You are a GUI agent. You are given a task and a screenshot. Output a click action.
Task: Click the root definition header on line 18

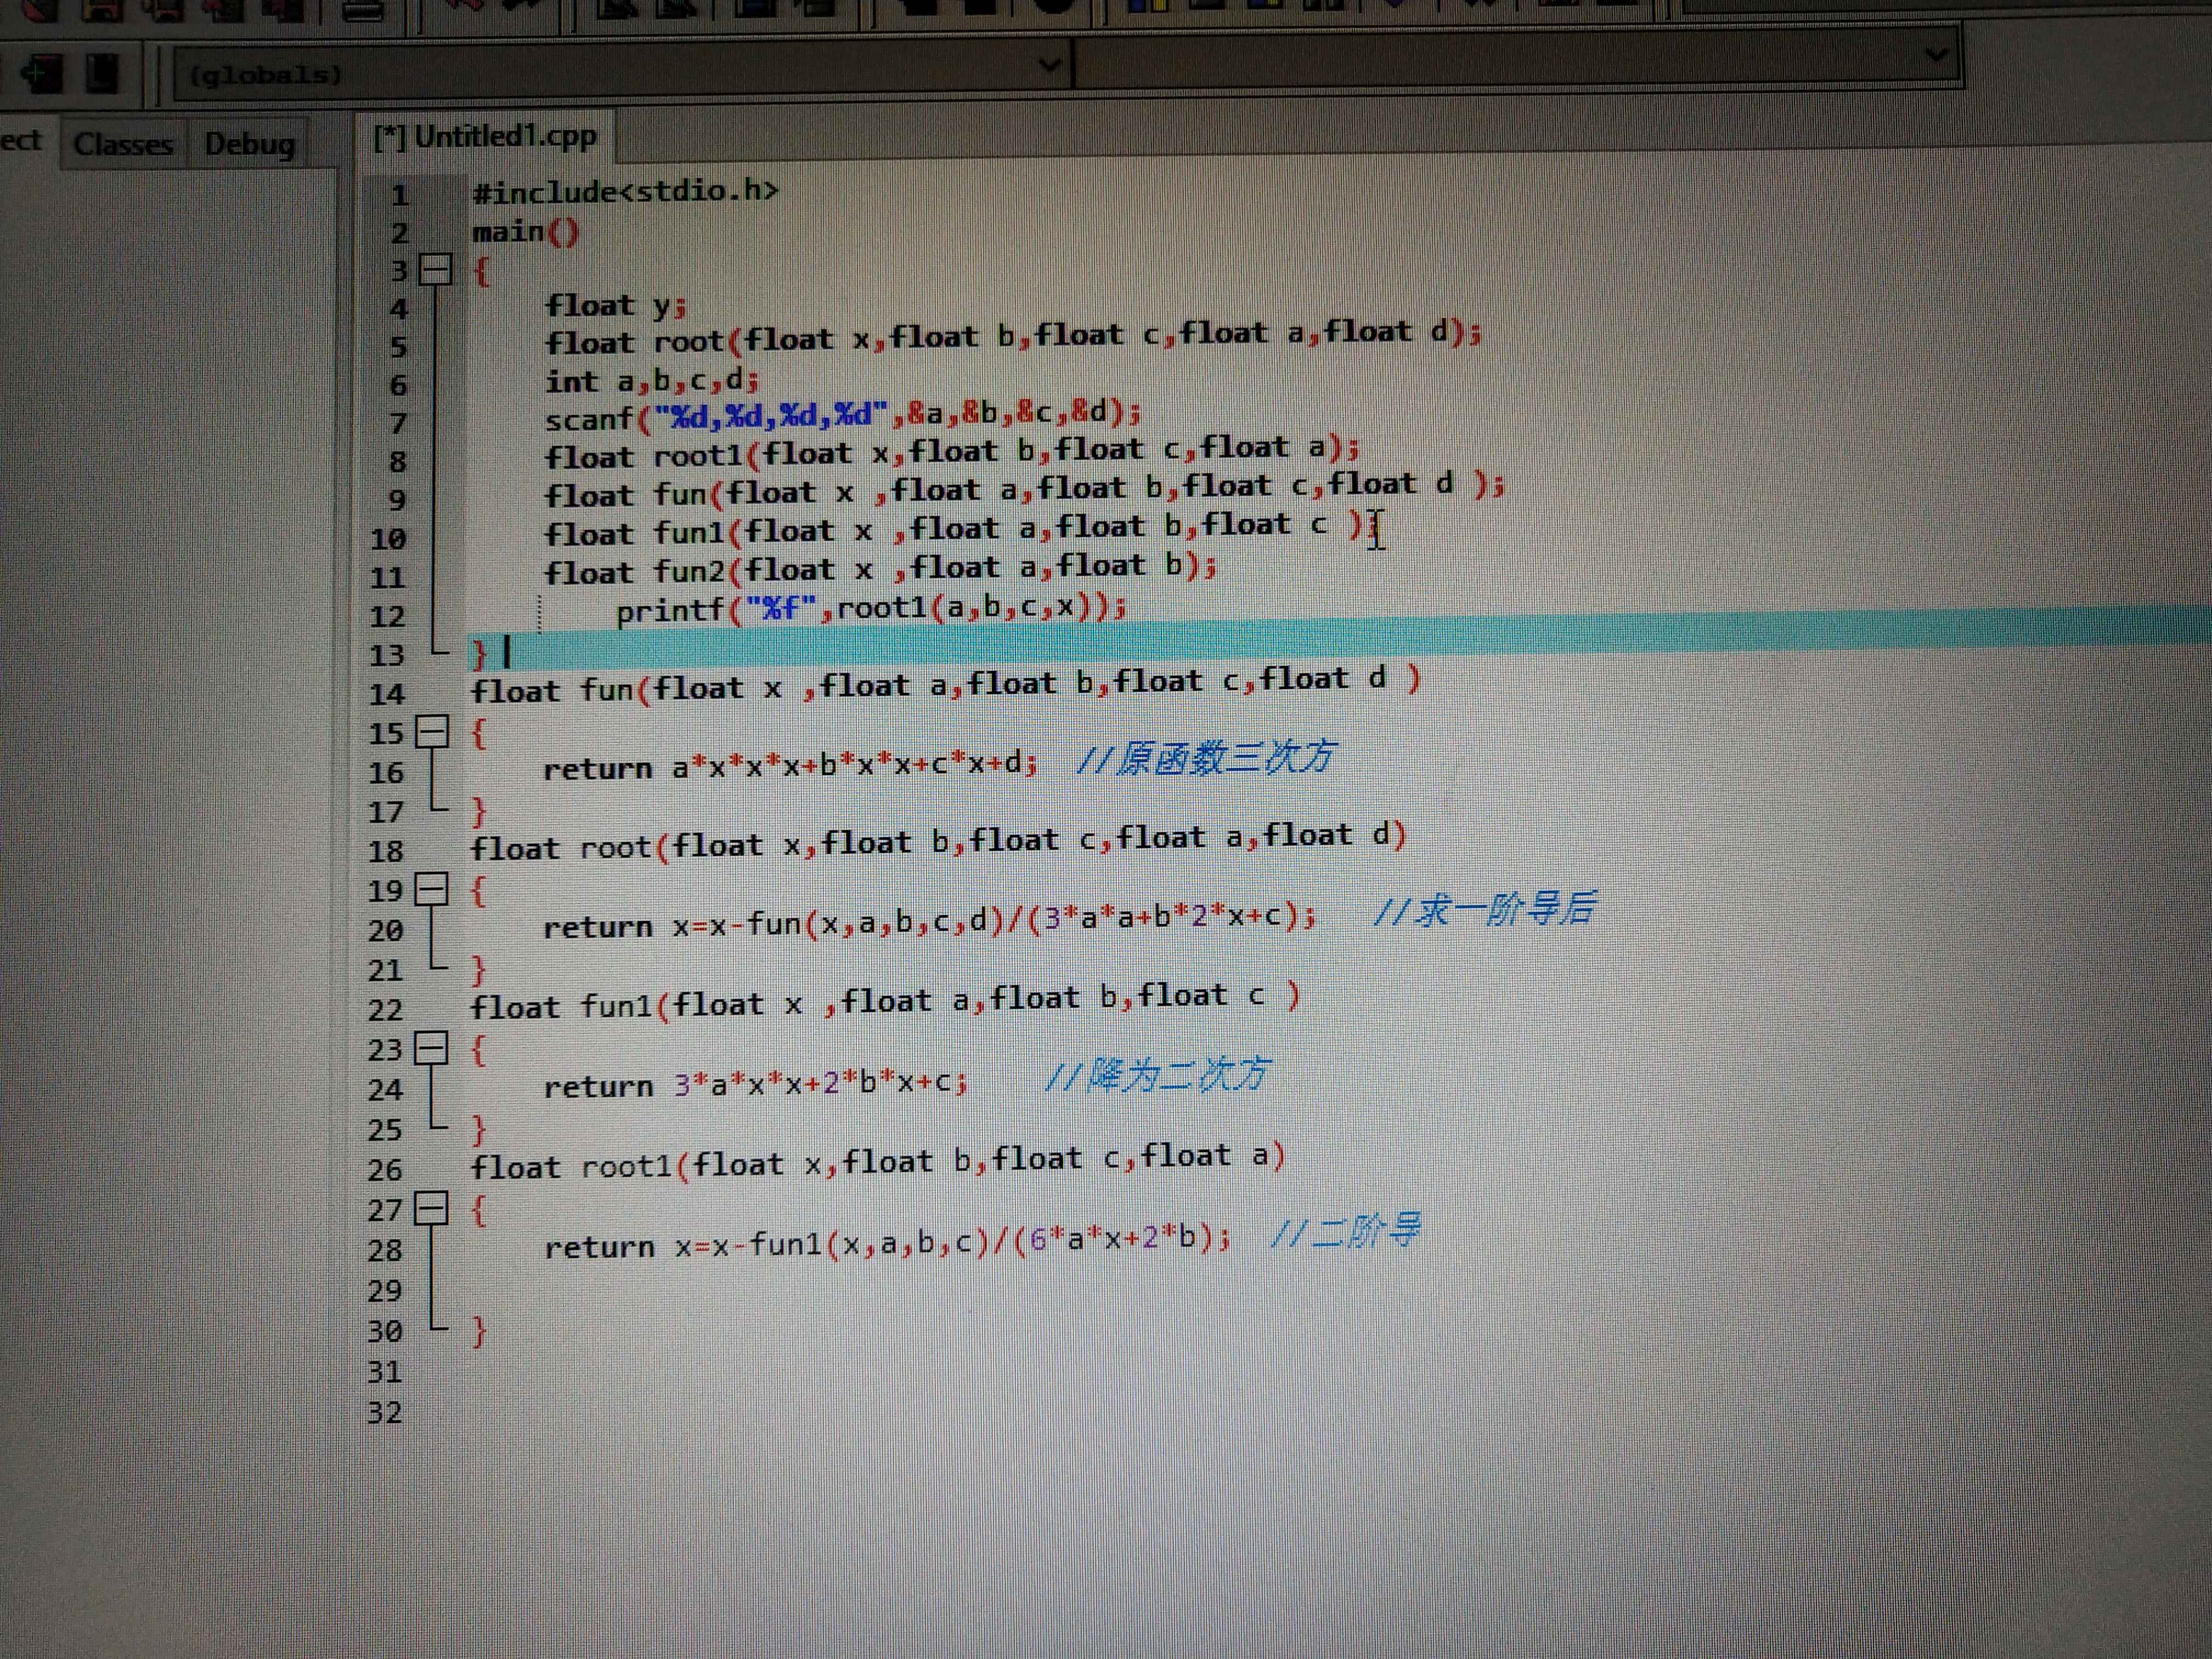click(x=938, y=841)
